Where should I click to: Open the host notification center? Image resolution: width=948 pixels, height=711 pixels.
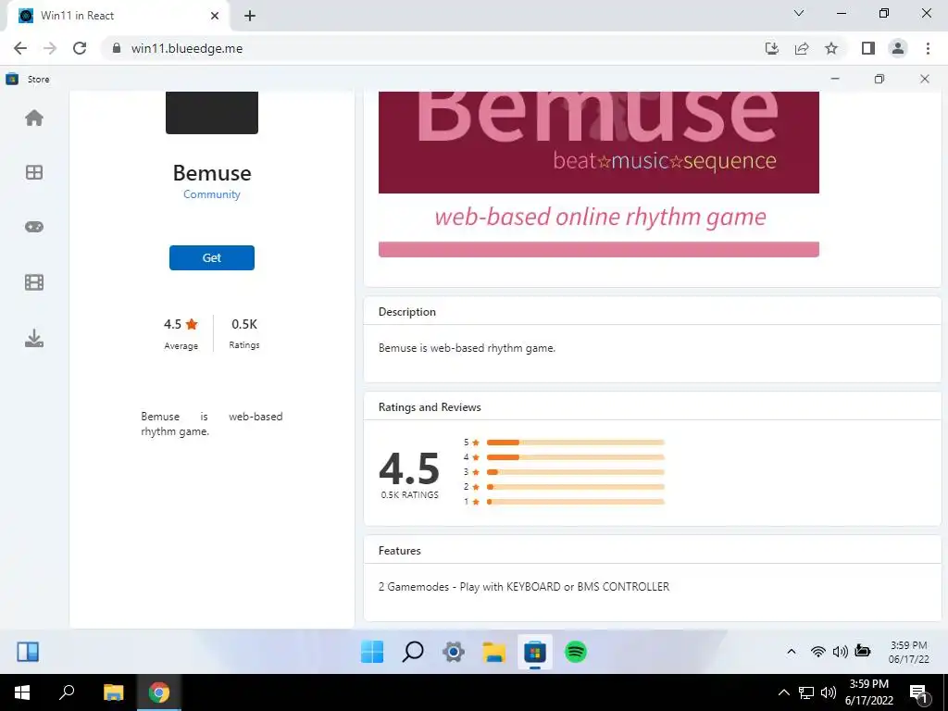(919, 692)
